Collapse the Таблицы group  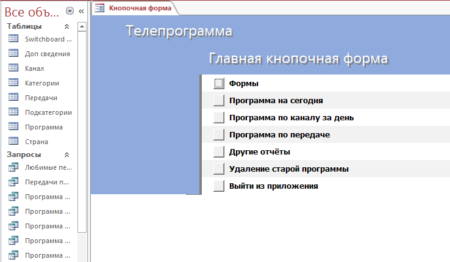66,27
